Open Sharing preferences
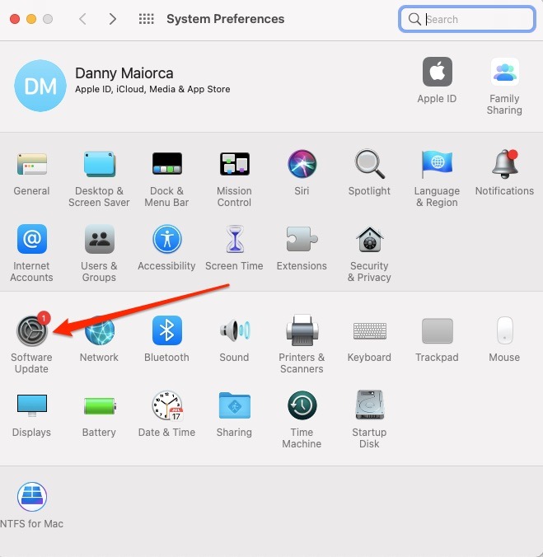Image resolution: width=543 pixels, height=557 pixels. point(234,405)
